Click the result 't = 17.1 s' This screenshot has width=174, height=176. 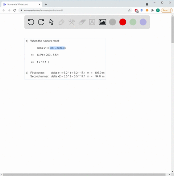point(43,62)
